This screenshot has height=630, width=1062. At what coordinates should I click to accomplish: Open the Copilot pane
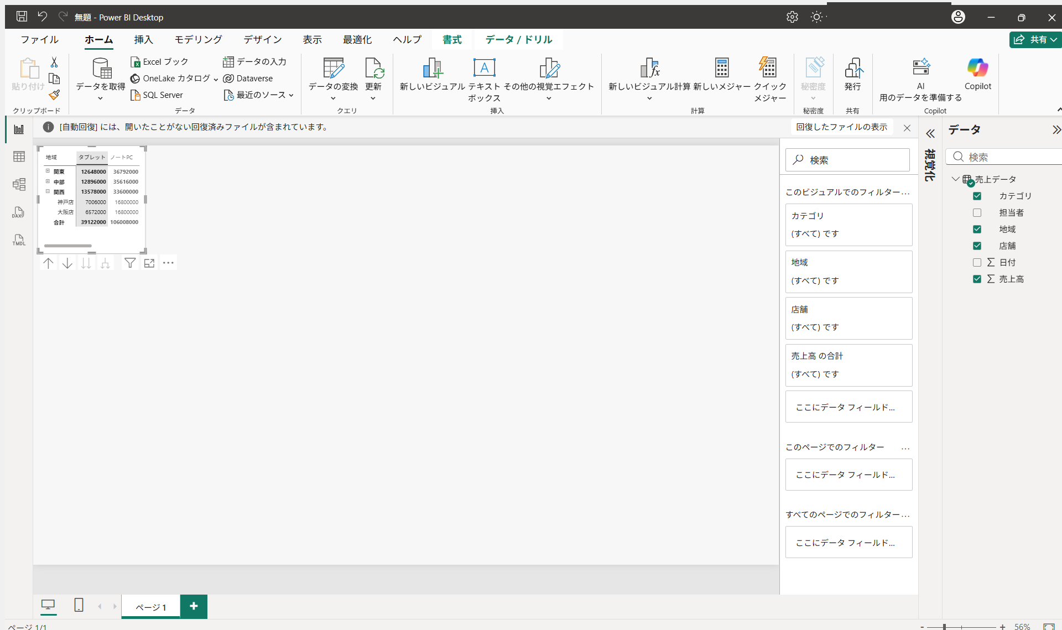(x=978, y=75)
